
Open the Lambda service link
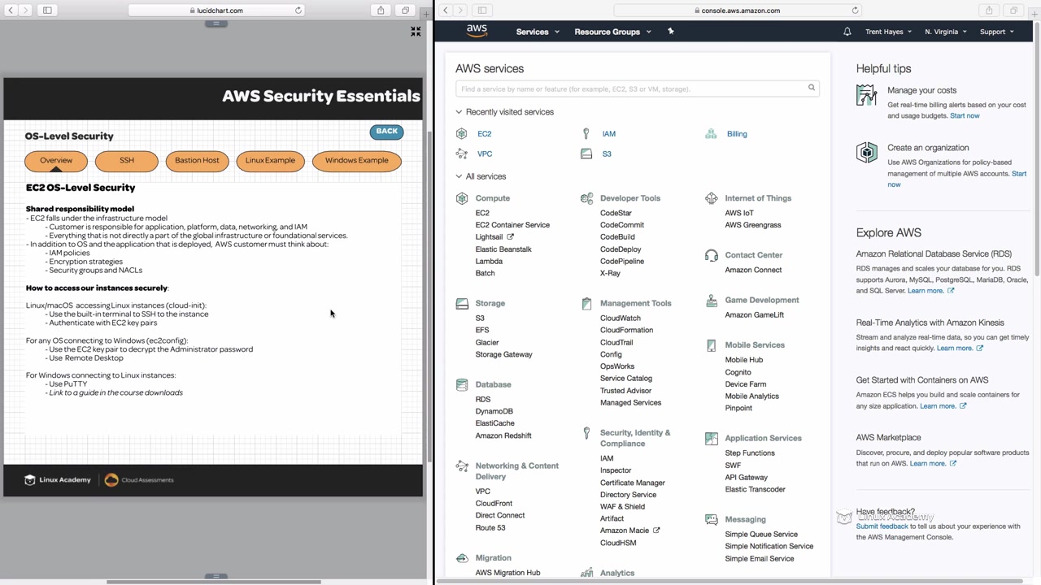click(489, 262)
